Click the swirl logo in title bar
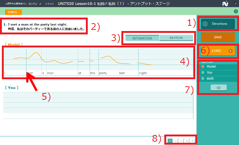 [225, 3]
